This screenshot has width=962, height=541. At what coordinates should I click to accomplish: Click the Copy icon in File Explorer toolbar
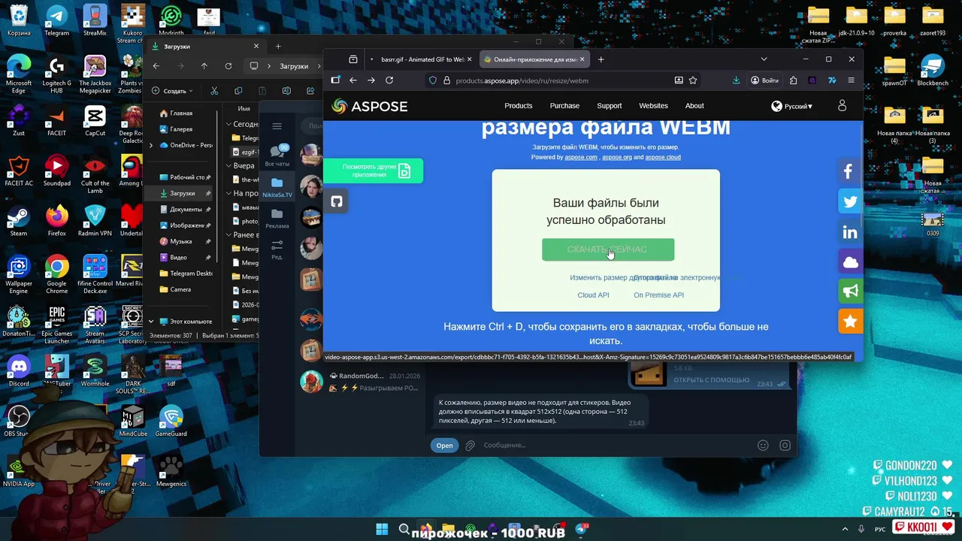tap(238, 91)
